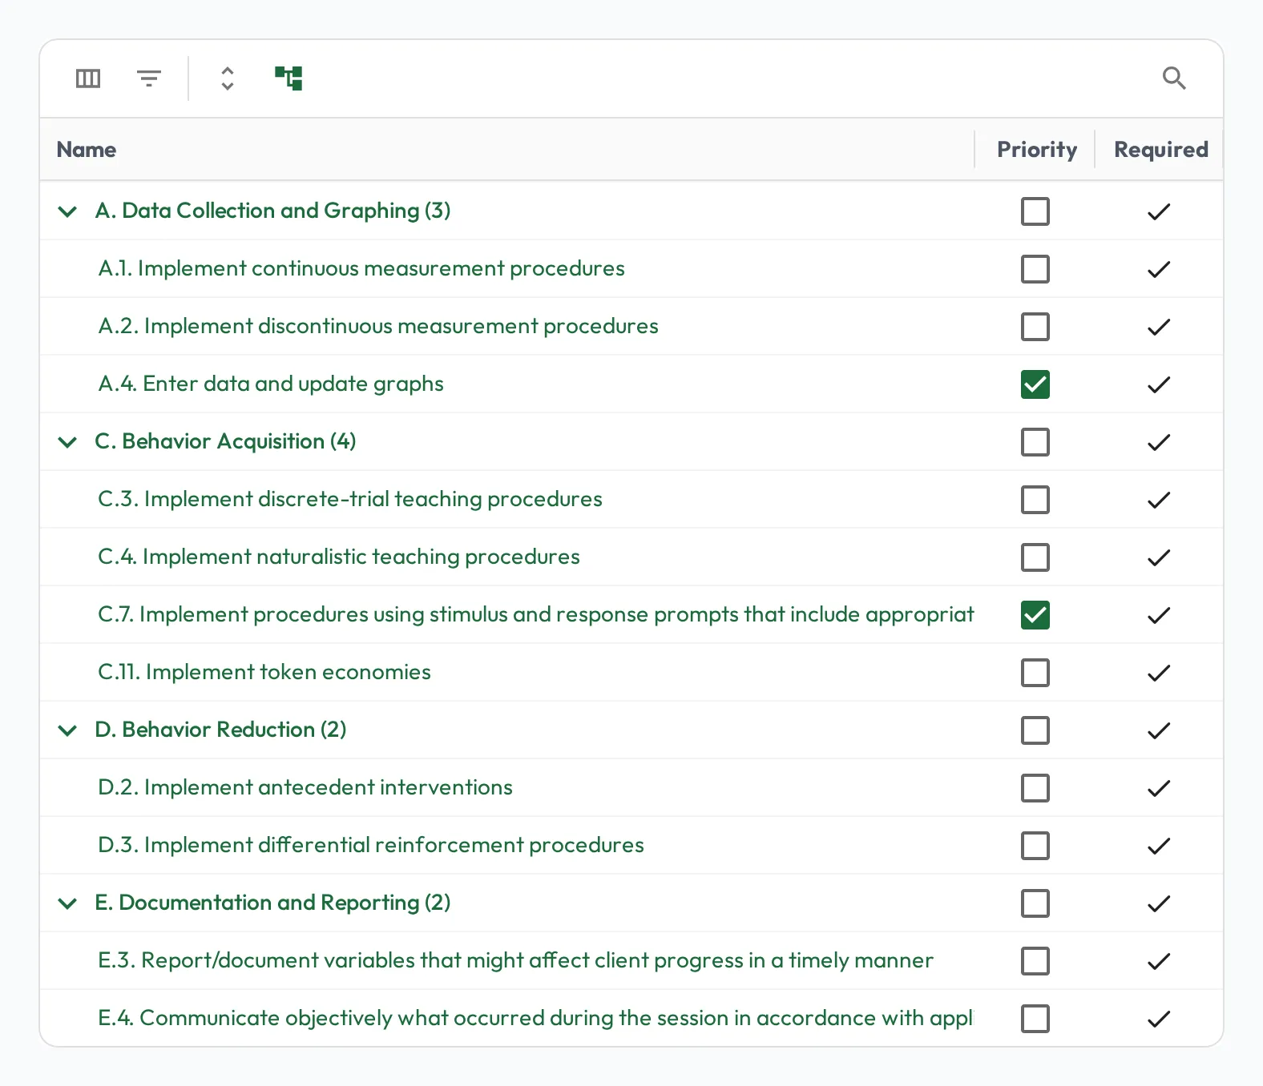Check Priority for C.11. Implement token economies
1263x1086 pixels.
pyautogui.click(x=1035, y=673)
